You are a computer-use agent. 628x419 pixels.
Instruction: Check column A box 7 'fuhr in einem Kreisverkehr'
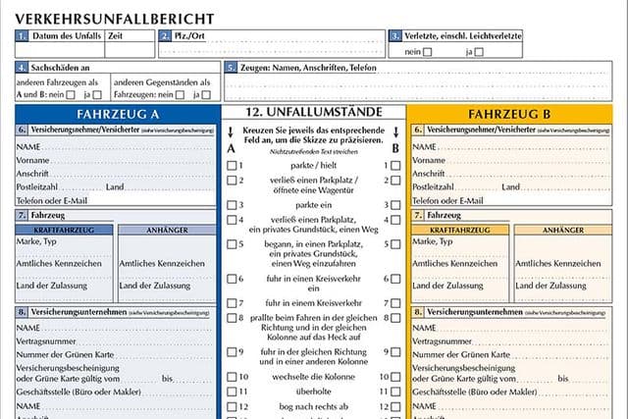[x=232, y=303]
